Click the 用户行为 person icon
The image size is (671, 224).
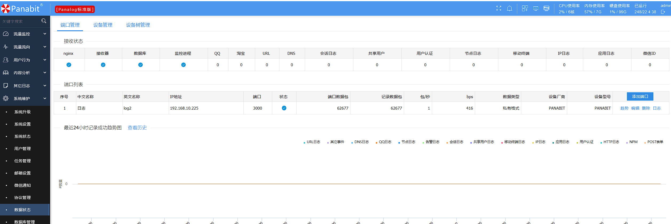6,60
